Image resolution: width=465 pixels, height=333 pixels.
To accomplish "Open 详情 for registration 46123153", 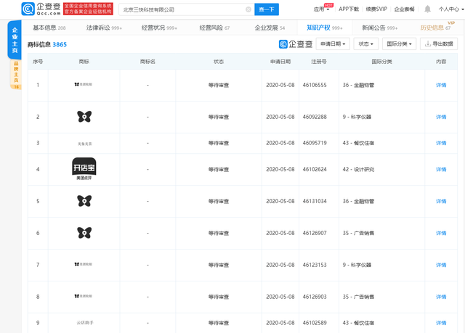I will [441, 265].
